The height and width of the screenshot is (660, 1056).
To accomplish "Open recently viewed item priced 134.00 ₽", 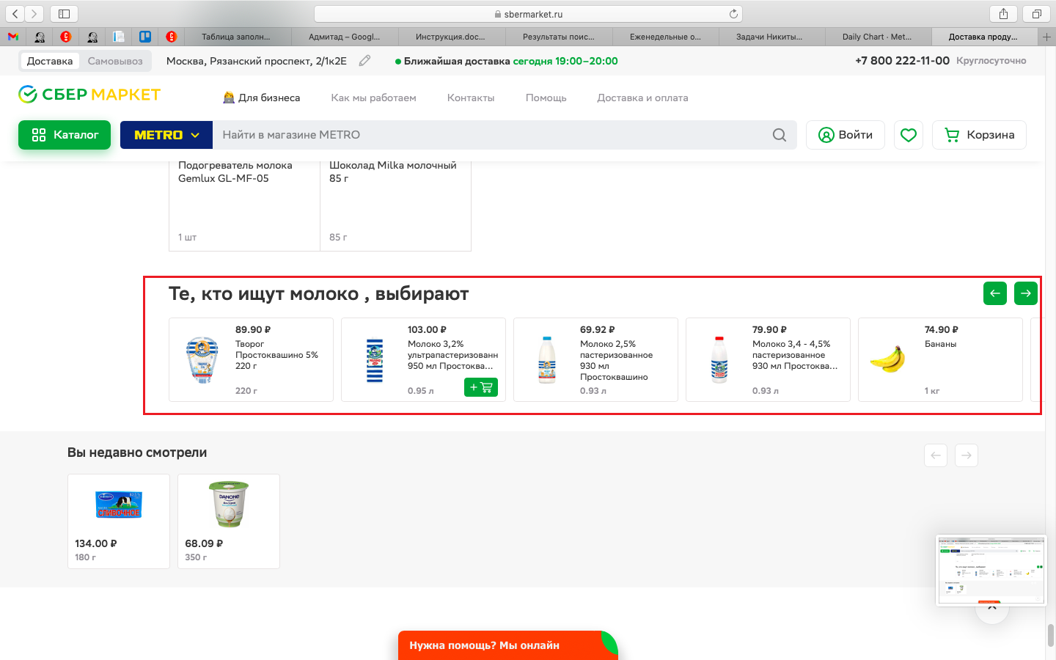I will pos(119,521).
